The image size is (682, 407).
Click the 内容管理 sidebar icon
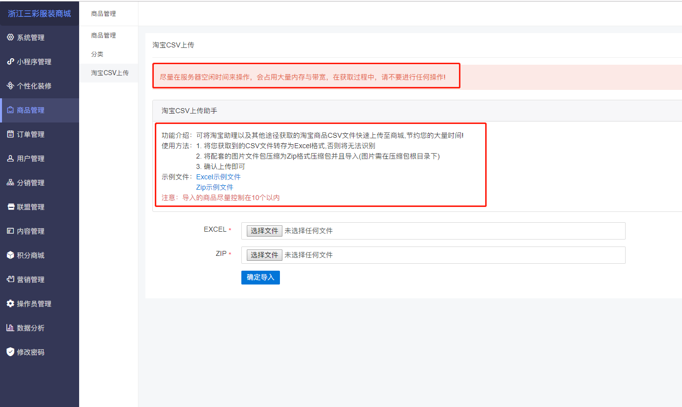tap(10, 231)
